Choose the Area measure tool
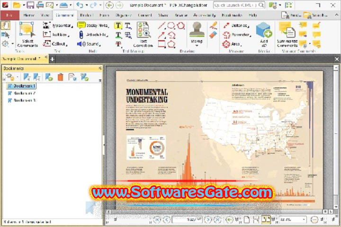341x227 pixels. click(232, 44)
